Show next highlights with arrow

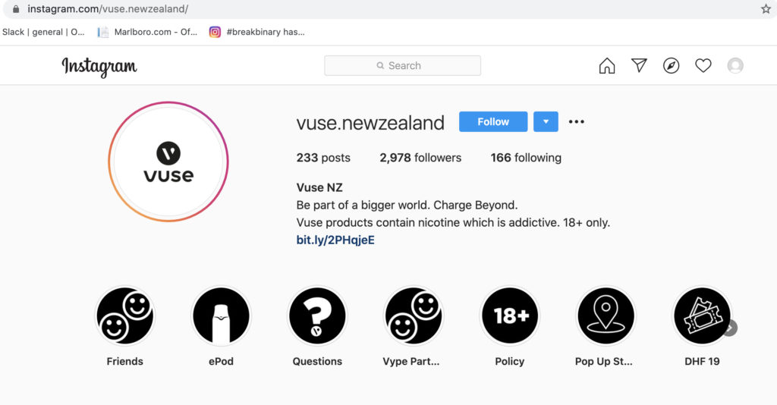pos(730,328)
